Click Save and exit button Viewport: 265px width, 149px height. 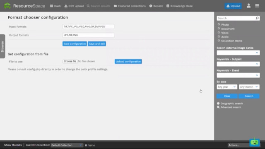coord(97,44)
